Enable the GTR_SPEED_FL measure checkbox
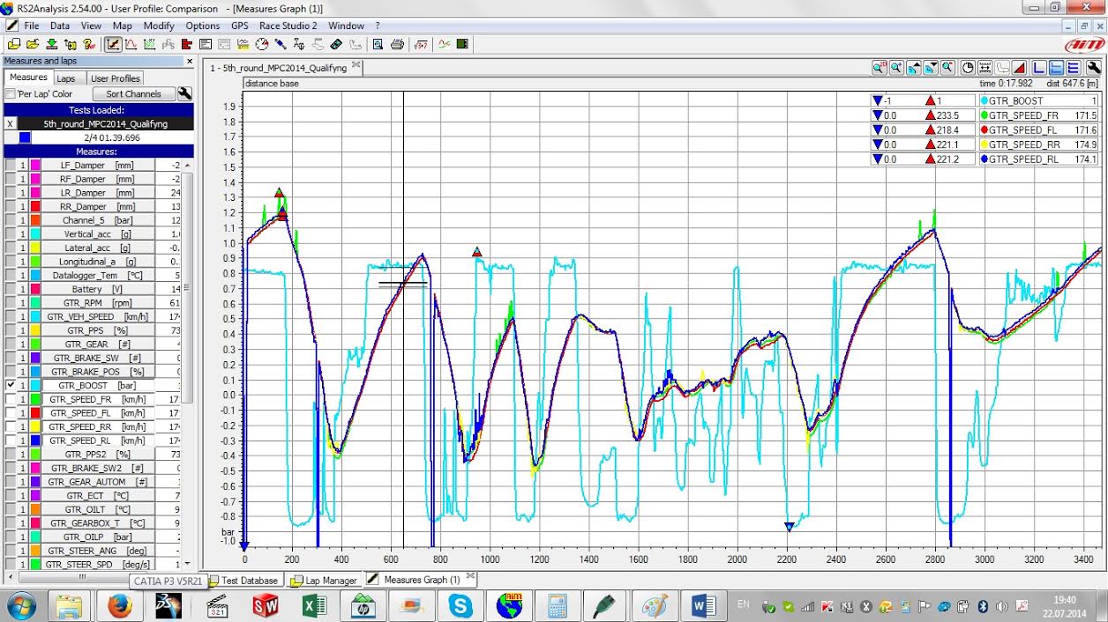Image resolution: width=1108 pixels, height=622 pixels. tap(11, 412)
